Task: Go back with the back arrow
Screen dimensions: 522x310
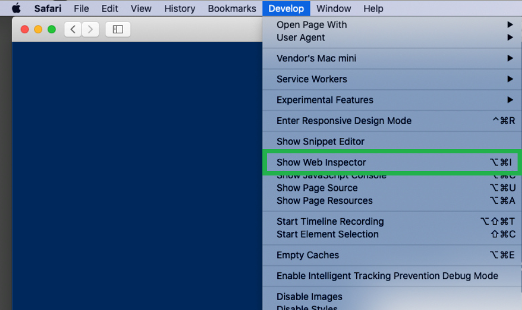Action: click(73, 29)
